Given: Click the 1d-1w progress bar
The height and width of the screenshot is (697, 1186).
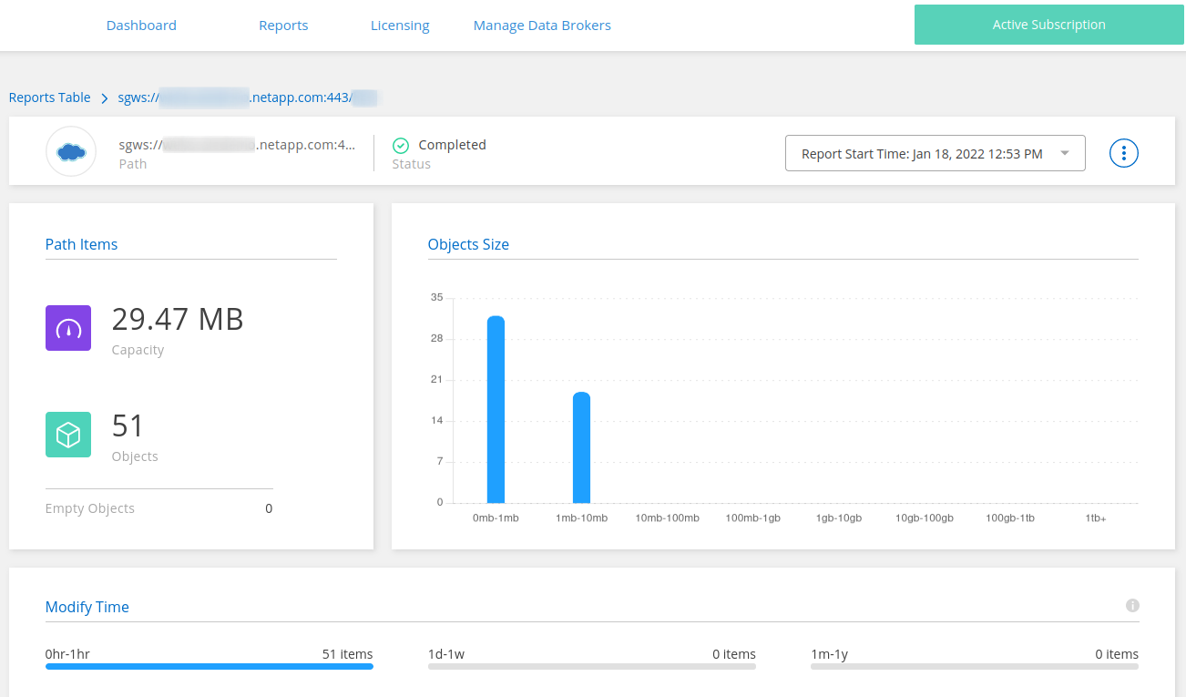Looking at the screenshot, I should (592, 667).
